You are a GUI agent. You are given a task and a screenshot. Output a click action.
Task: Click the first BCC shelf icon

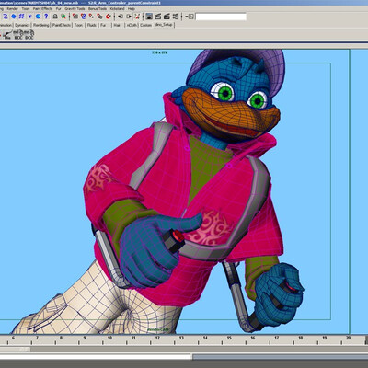18,34
